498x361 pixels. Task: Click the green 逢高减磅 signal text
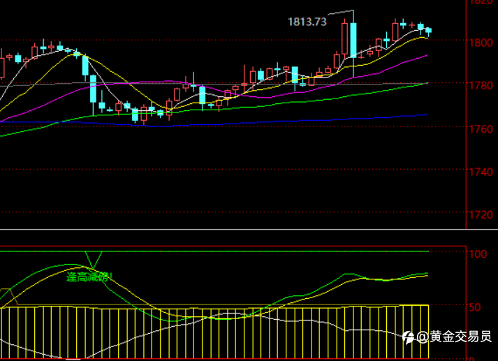pyautogui.click(x=89, y=277)
